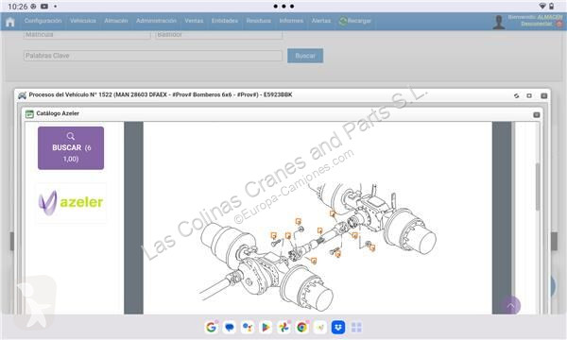
Task: Click the red Desconectar power icon
Action: click(x=559, y=25)
